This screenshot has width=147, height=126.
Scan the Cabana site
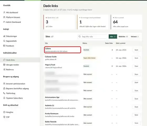(136, 50)
